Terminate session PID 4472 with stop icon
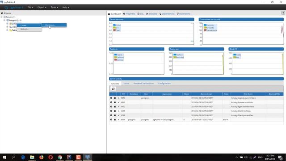Screen dimensions: 286x161 [115, 106]
